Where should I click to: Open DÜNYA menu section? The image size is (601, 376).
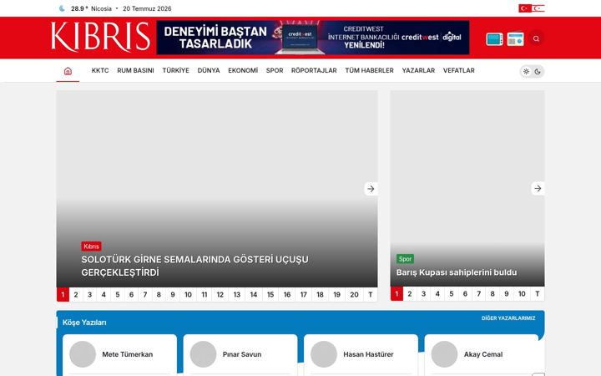click(209, 70)
